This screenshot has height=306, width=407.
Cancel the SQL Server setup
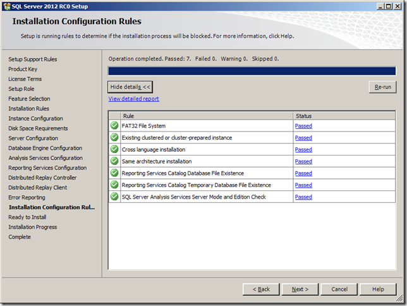click(x=339, y=289)
